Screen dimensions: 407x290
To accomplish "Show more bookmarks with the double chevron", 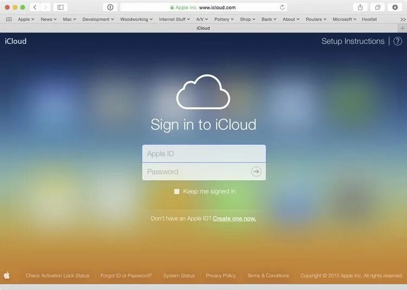I will pyautogui.click(x=403, y=20).
